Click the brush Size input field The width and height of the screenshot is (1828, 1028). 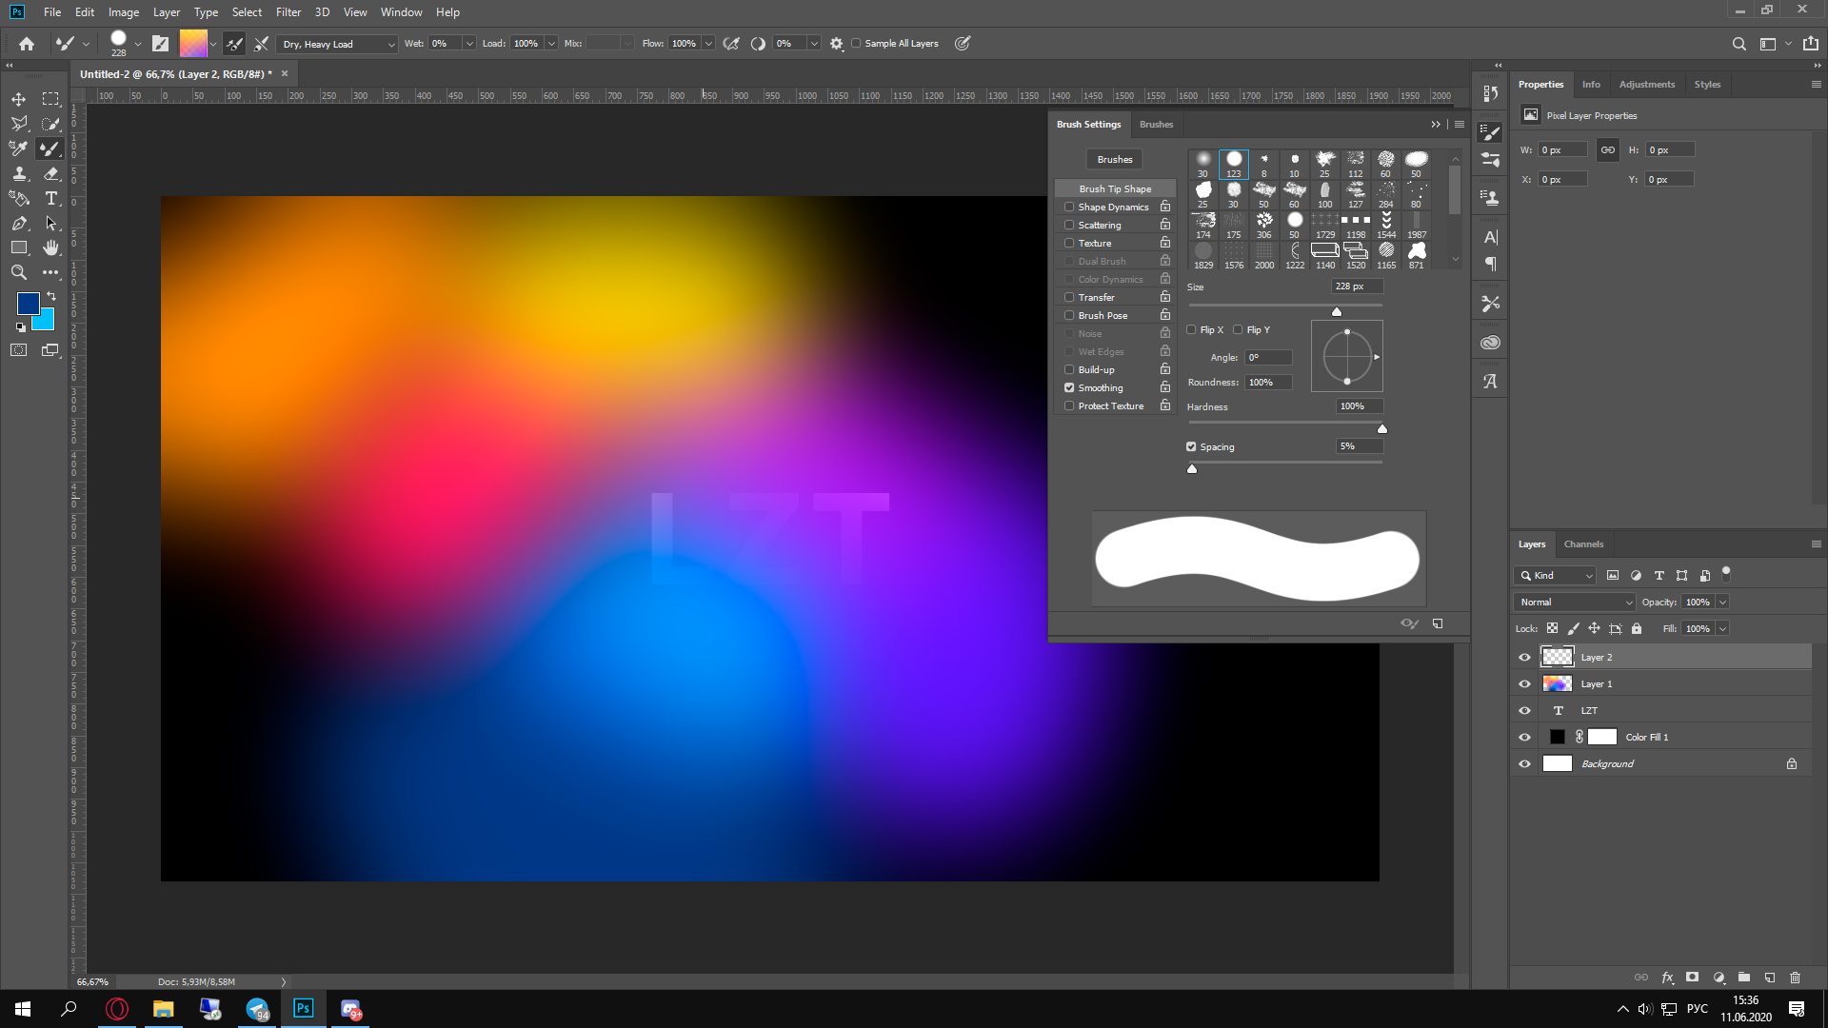(1356, 287)
